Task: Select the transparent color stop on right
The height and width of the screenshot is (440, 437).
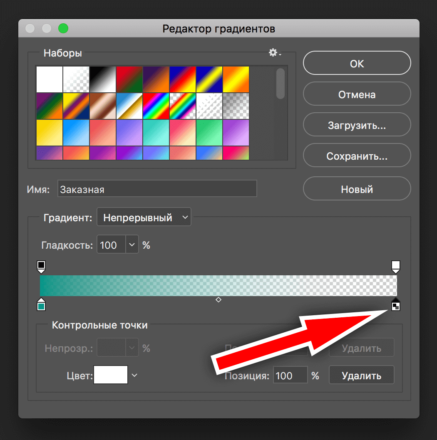Action: (x=395, y=306)
